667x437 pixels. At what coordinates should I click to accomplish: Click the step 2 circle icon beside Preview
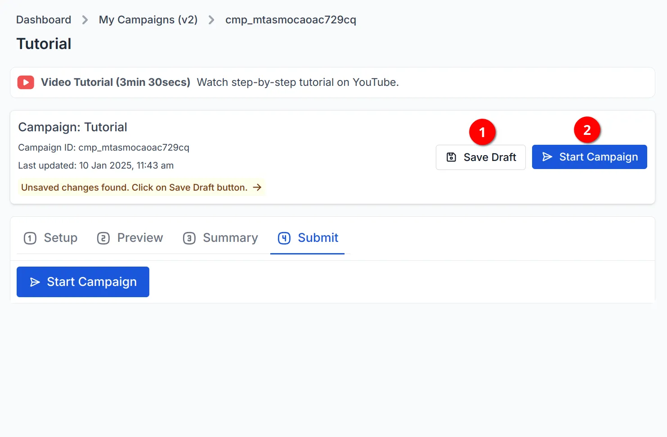click(103, 238)
